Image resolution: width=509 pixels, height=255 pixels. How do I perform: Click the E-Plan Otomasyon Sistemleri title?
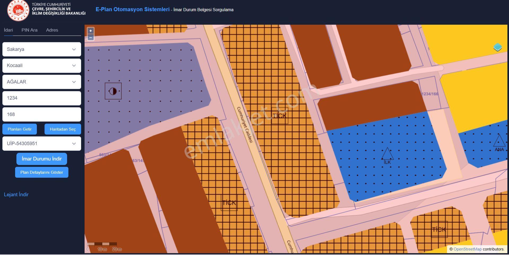[x=133, y=10]
